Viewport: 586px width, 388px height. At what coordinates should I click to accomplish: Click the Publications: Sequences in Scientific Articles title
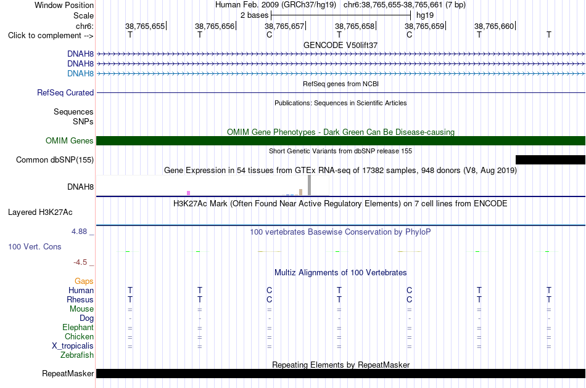coord(340,103)
